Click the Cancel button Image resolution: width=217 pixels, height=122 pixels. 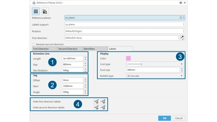click(x=179, y=118)
